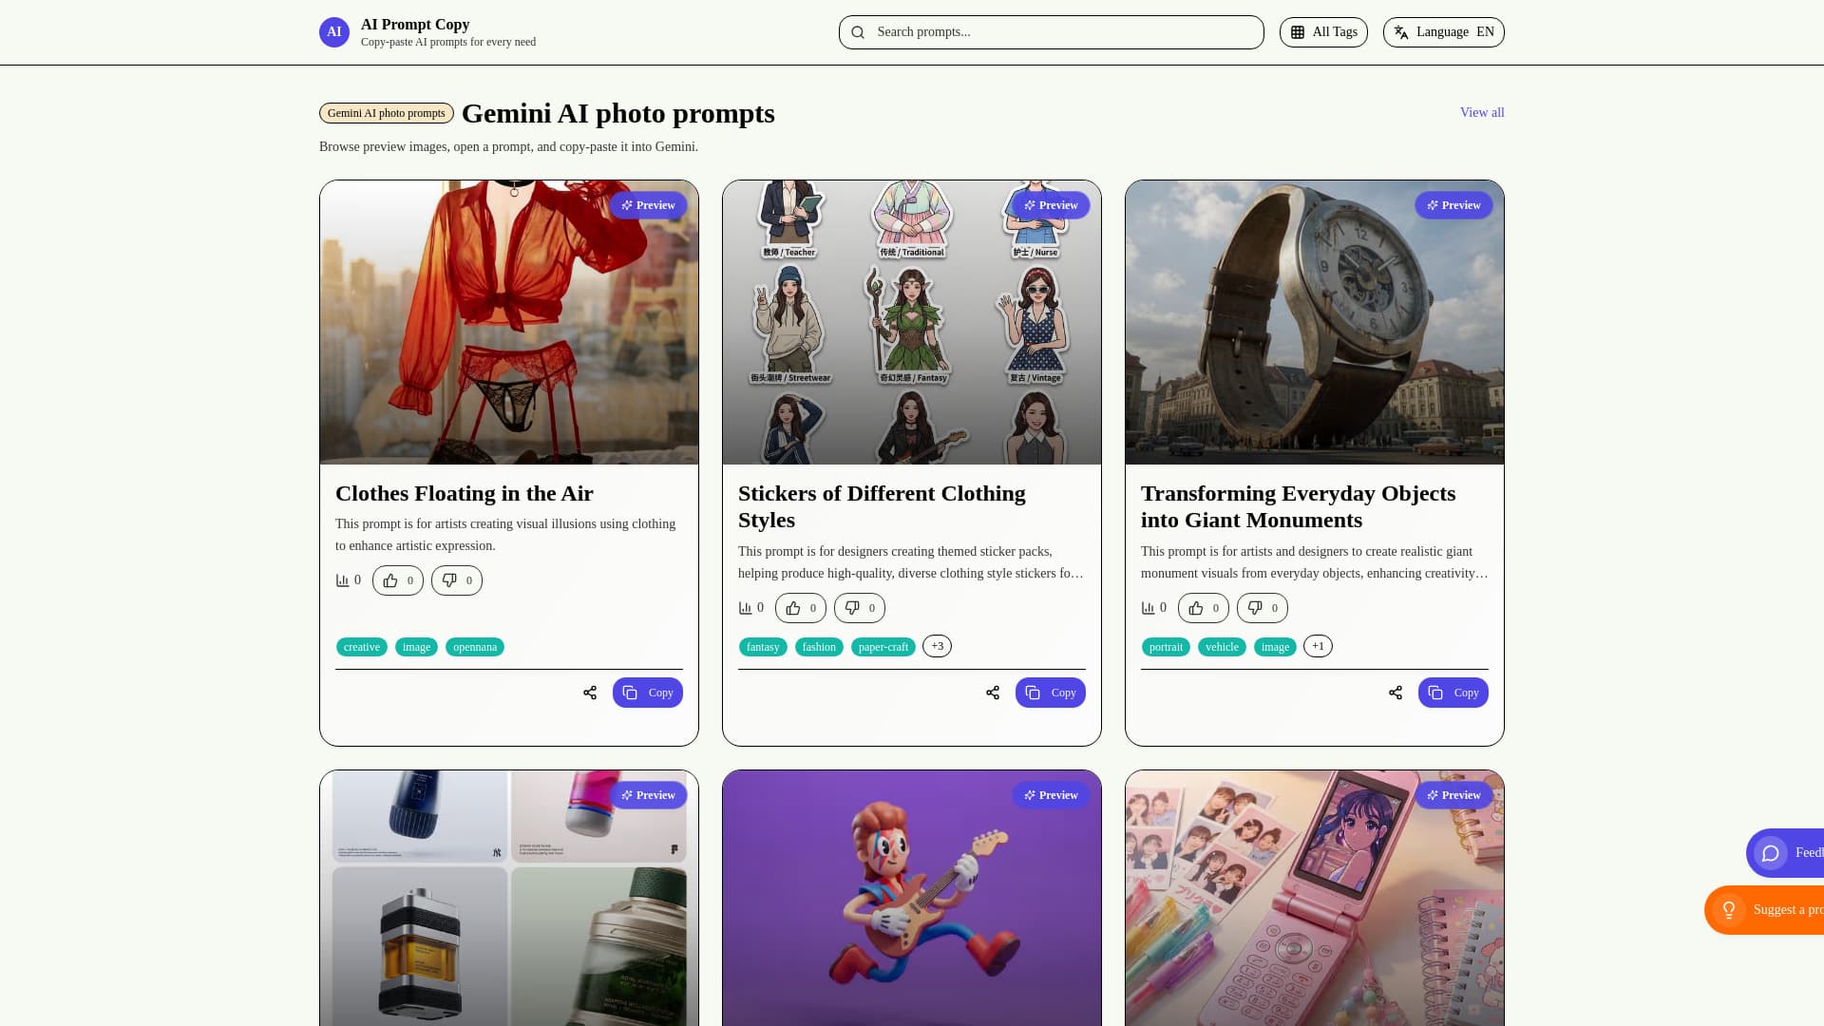The height and width of the screenshot is (1026, 1824).
Task: Click the View all link
Action: click(x=1481, y=112)
